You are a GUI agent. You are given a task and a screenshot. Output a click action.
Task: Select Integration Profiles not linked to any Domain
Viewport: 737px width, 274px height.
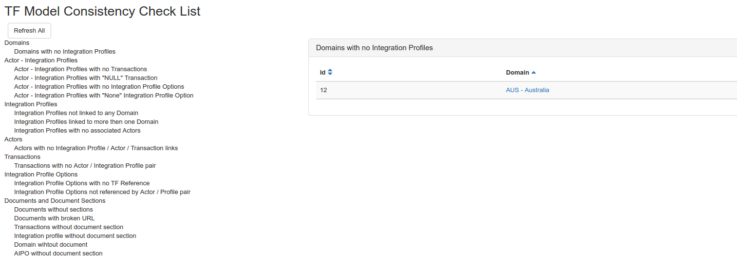(x=76, y=113)
